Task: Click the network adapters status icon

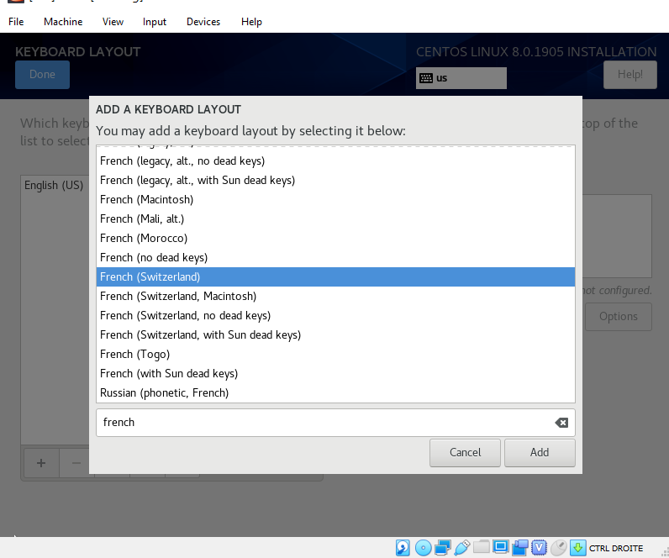Action: [x=443, y=548]
